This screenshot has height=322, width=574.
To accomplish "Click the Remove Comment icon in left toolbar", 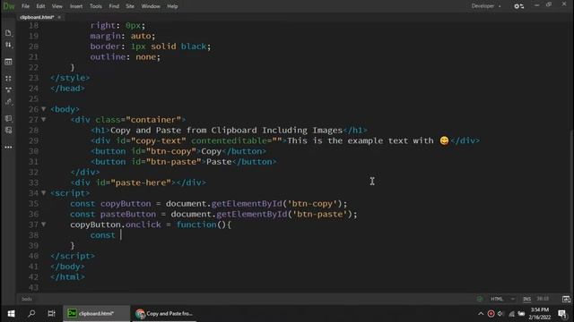I will (x=8, y=130).
